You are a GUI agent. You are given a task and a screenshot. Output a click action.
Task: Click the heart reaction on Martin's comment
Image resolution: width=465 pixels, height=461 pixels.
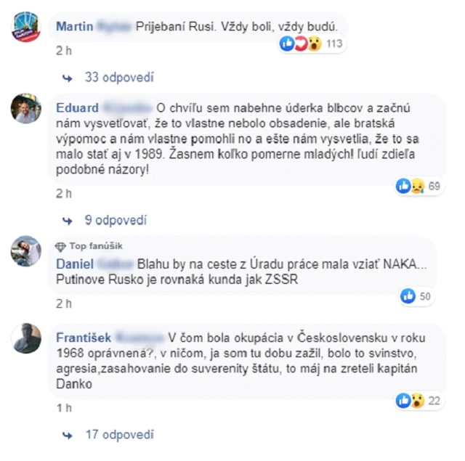[301, 44]
